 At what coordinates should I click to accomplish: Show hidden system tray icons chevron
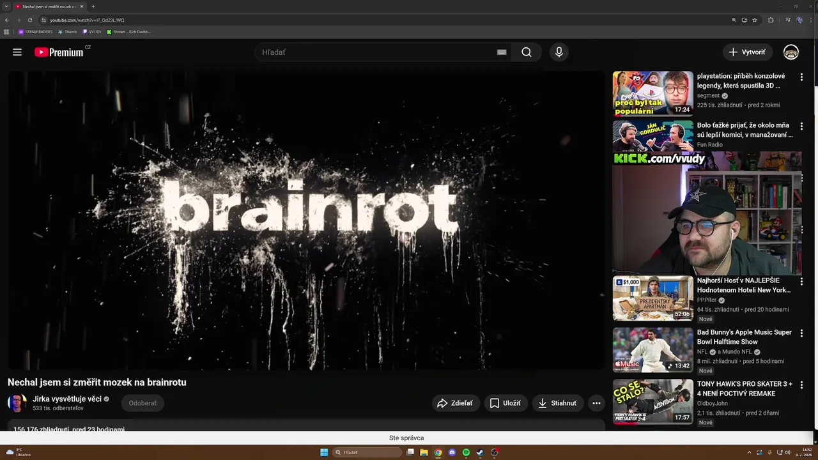click(x=749, y=452)
